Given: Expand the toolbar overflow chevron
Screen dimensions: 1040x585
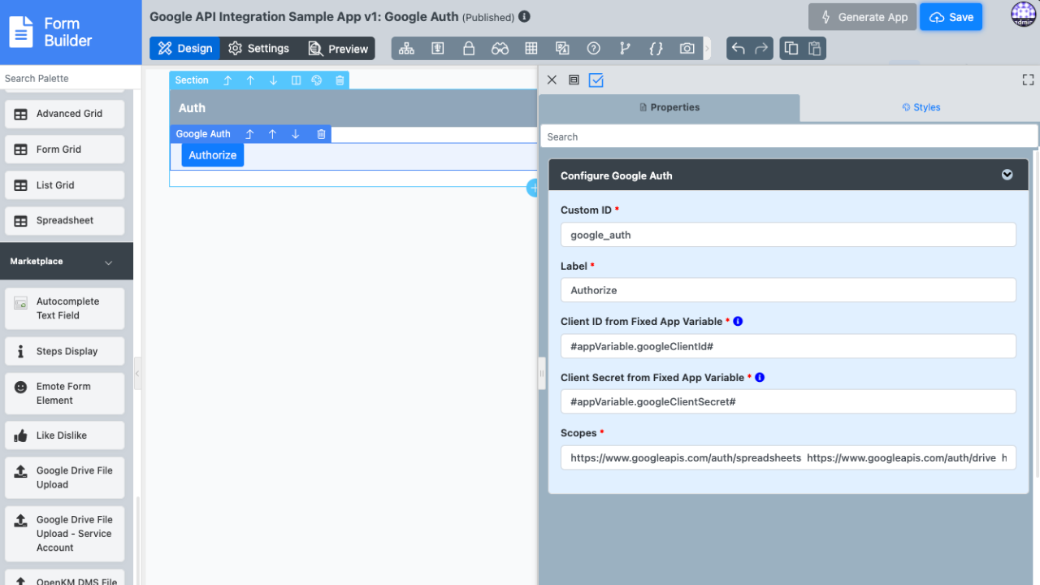Looking at the screenshot, I should tap(707, 49).
